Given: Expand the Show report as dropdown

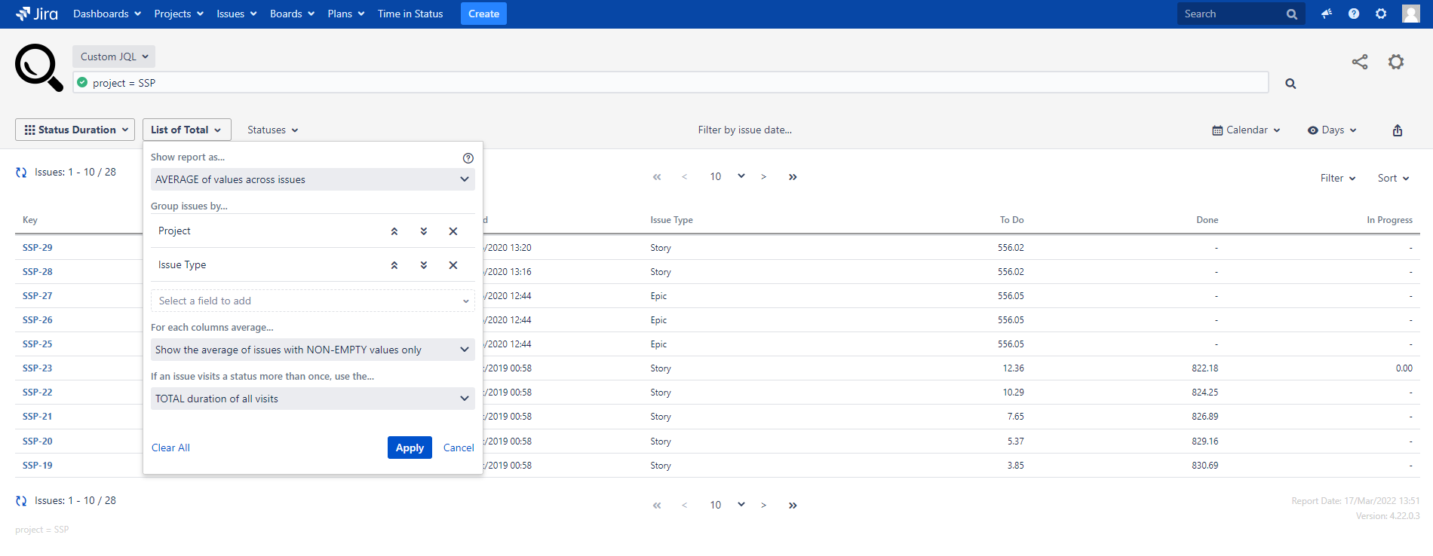Looking at the screenshot, I should (x=312, y=179).
